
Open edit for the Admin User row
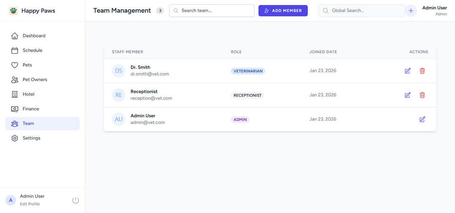[422, 119]
